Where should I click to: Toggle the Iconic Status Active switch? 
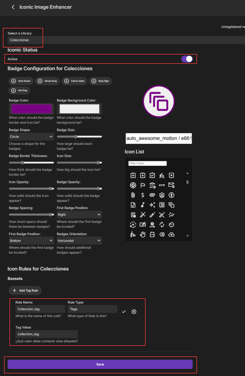(x=187, y=59)
